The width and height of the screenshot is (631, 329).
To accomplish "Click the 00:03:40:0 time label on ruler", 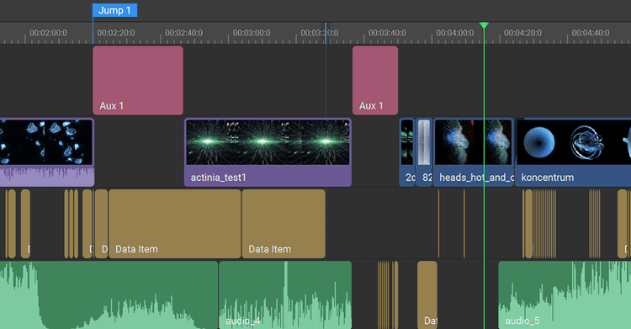I will coord(387,33).
